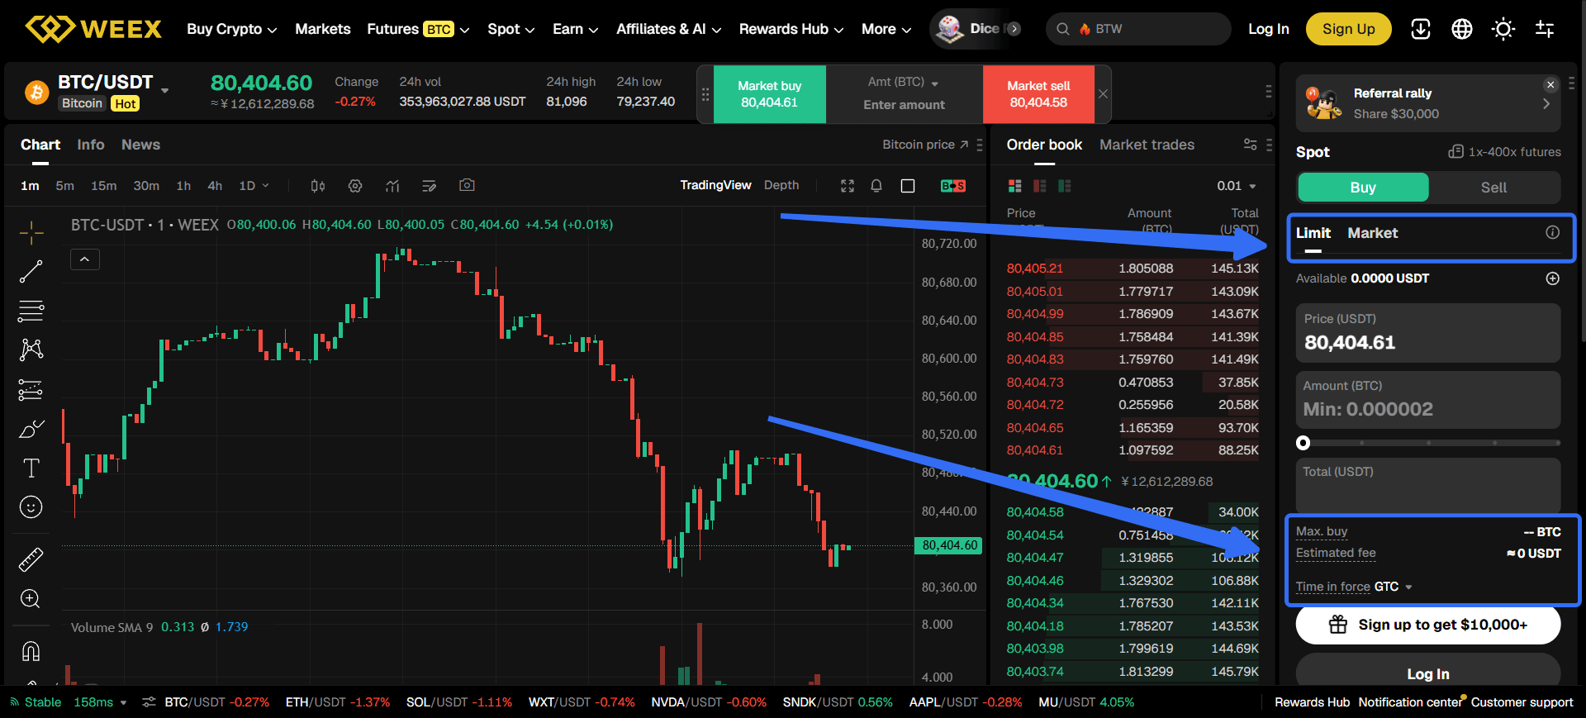Screen dimensions: 1586x718
Task: Toggle the chart layout square icon
Action: tap(908, 186)
